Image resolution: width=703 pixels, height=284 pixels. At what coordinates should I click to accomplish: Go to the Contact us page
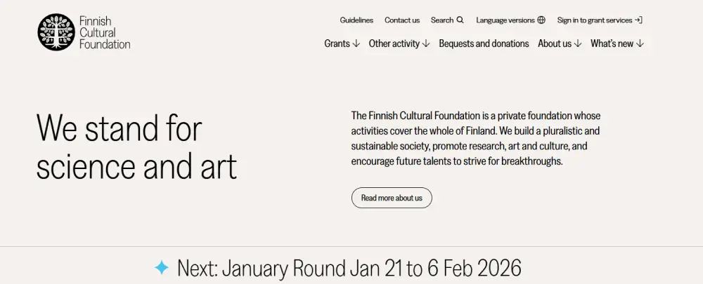pyautogui.click(x=402, y=20)
